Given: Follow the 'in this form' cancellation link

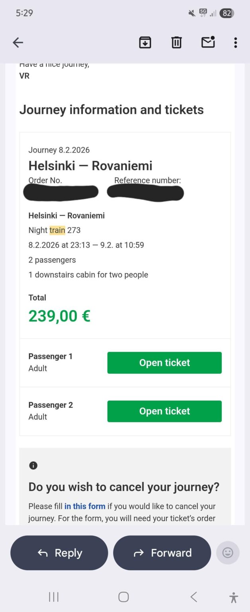Looking at the screenshot, I should 85,506.
